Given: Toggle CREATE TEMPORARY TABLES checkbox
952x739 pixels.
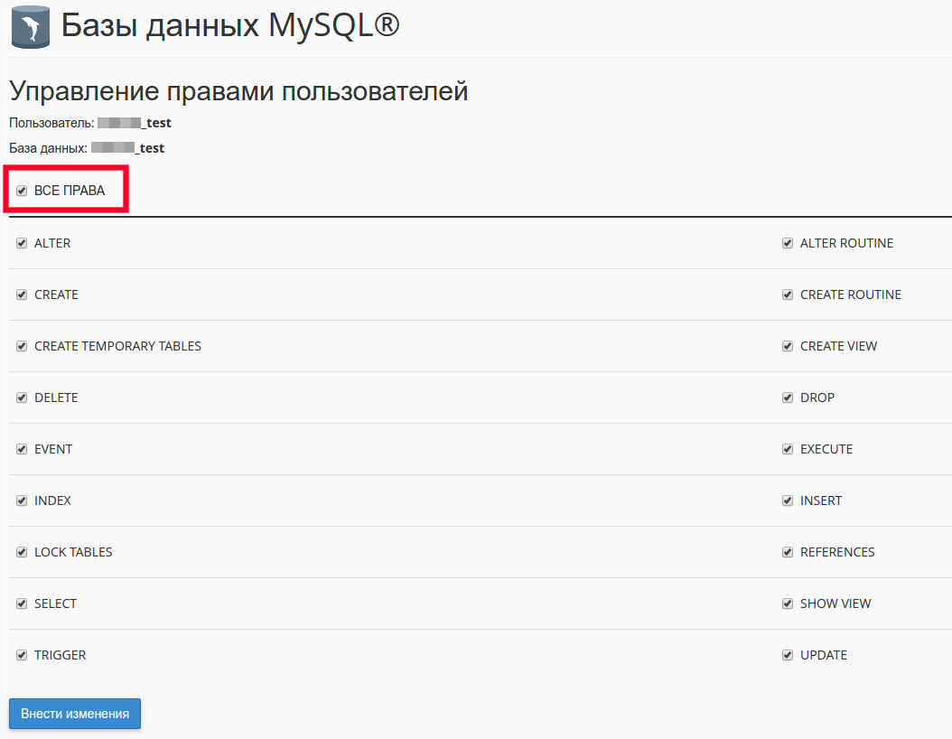Looking at the screenshot, I should pyautogui.click(x=22, y=346).
